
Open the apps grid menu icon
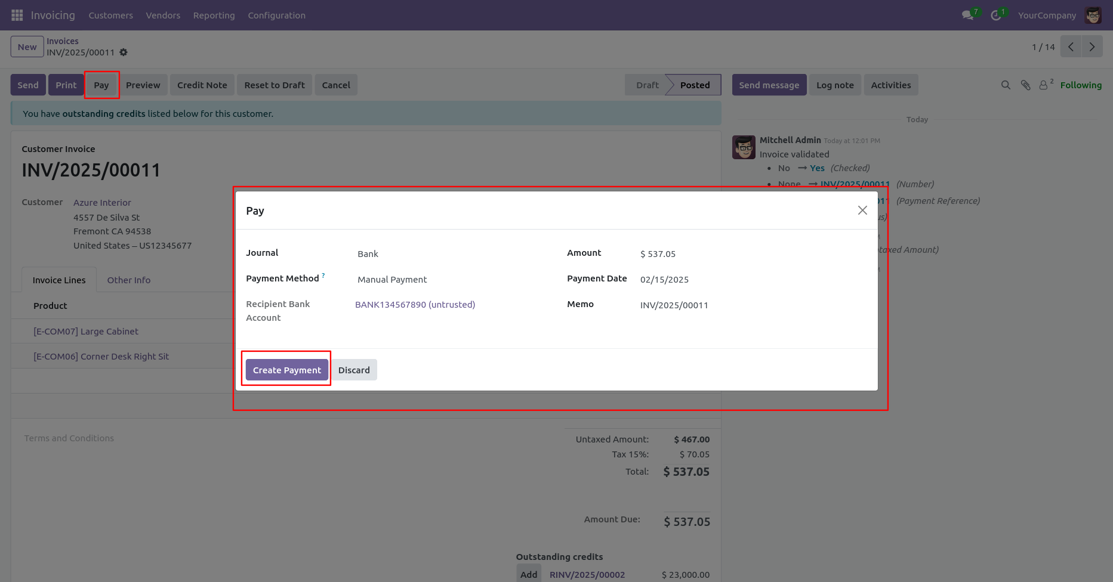pos(17,15)
